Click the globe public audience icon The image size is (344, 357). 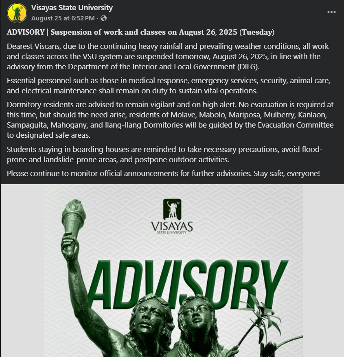[x=103, y=18]
